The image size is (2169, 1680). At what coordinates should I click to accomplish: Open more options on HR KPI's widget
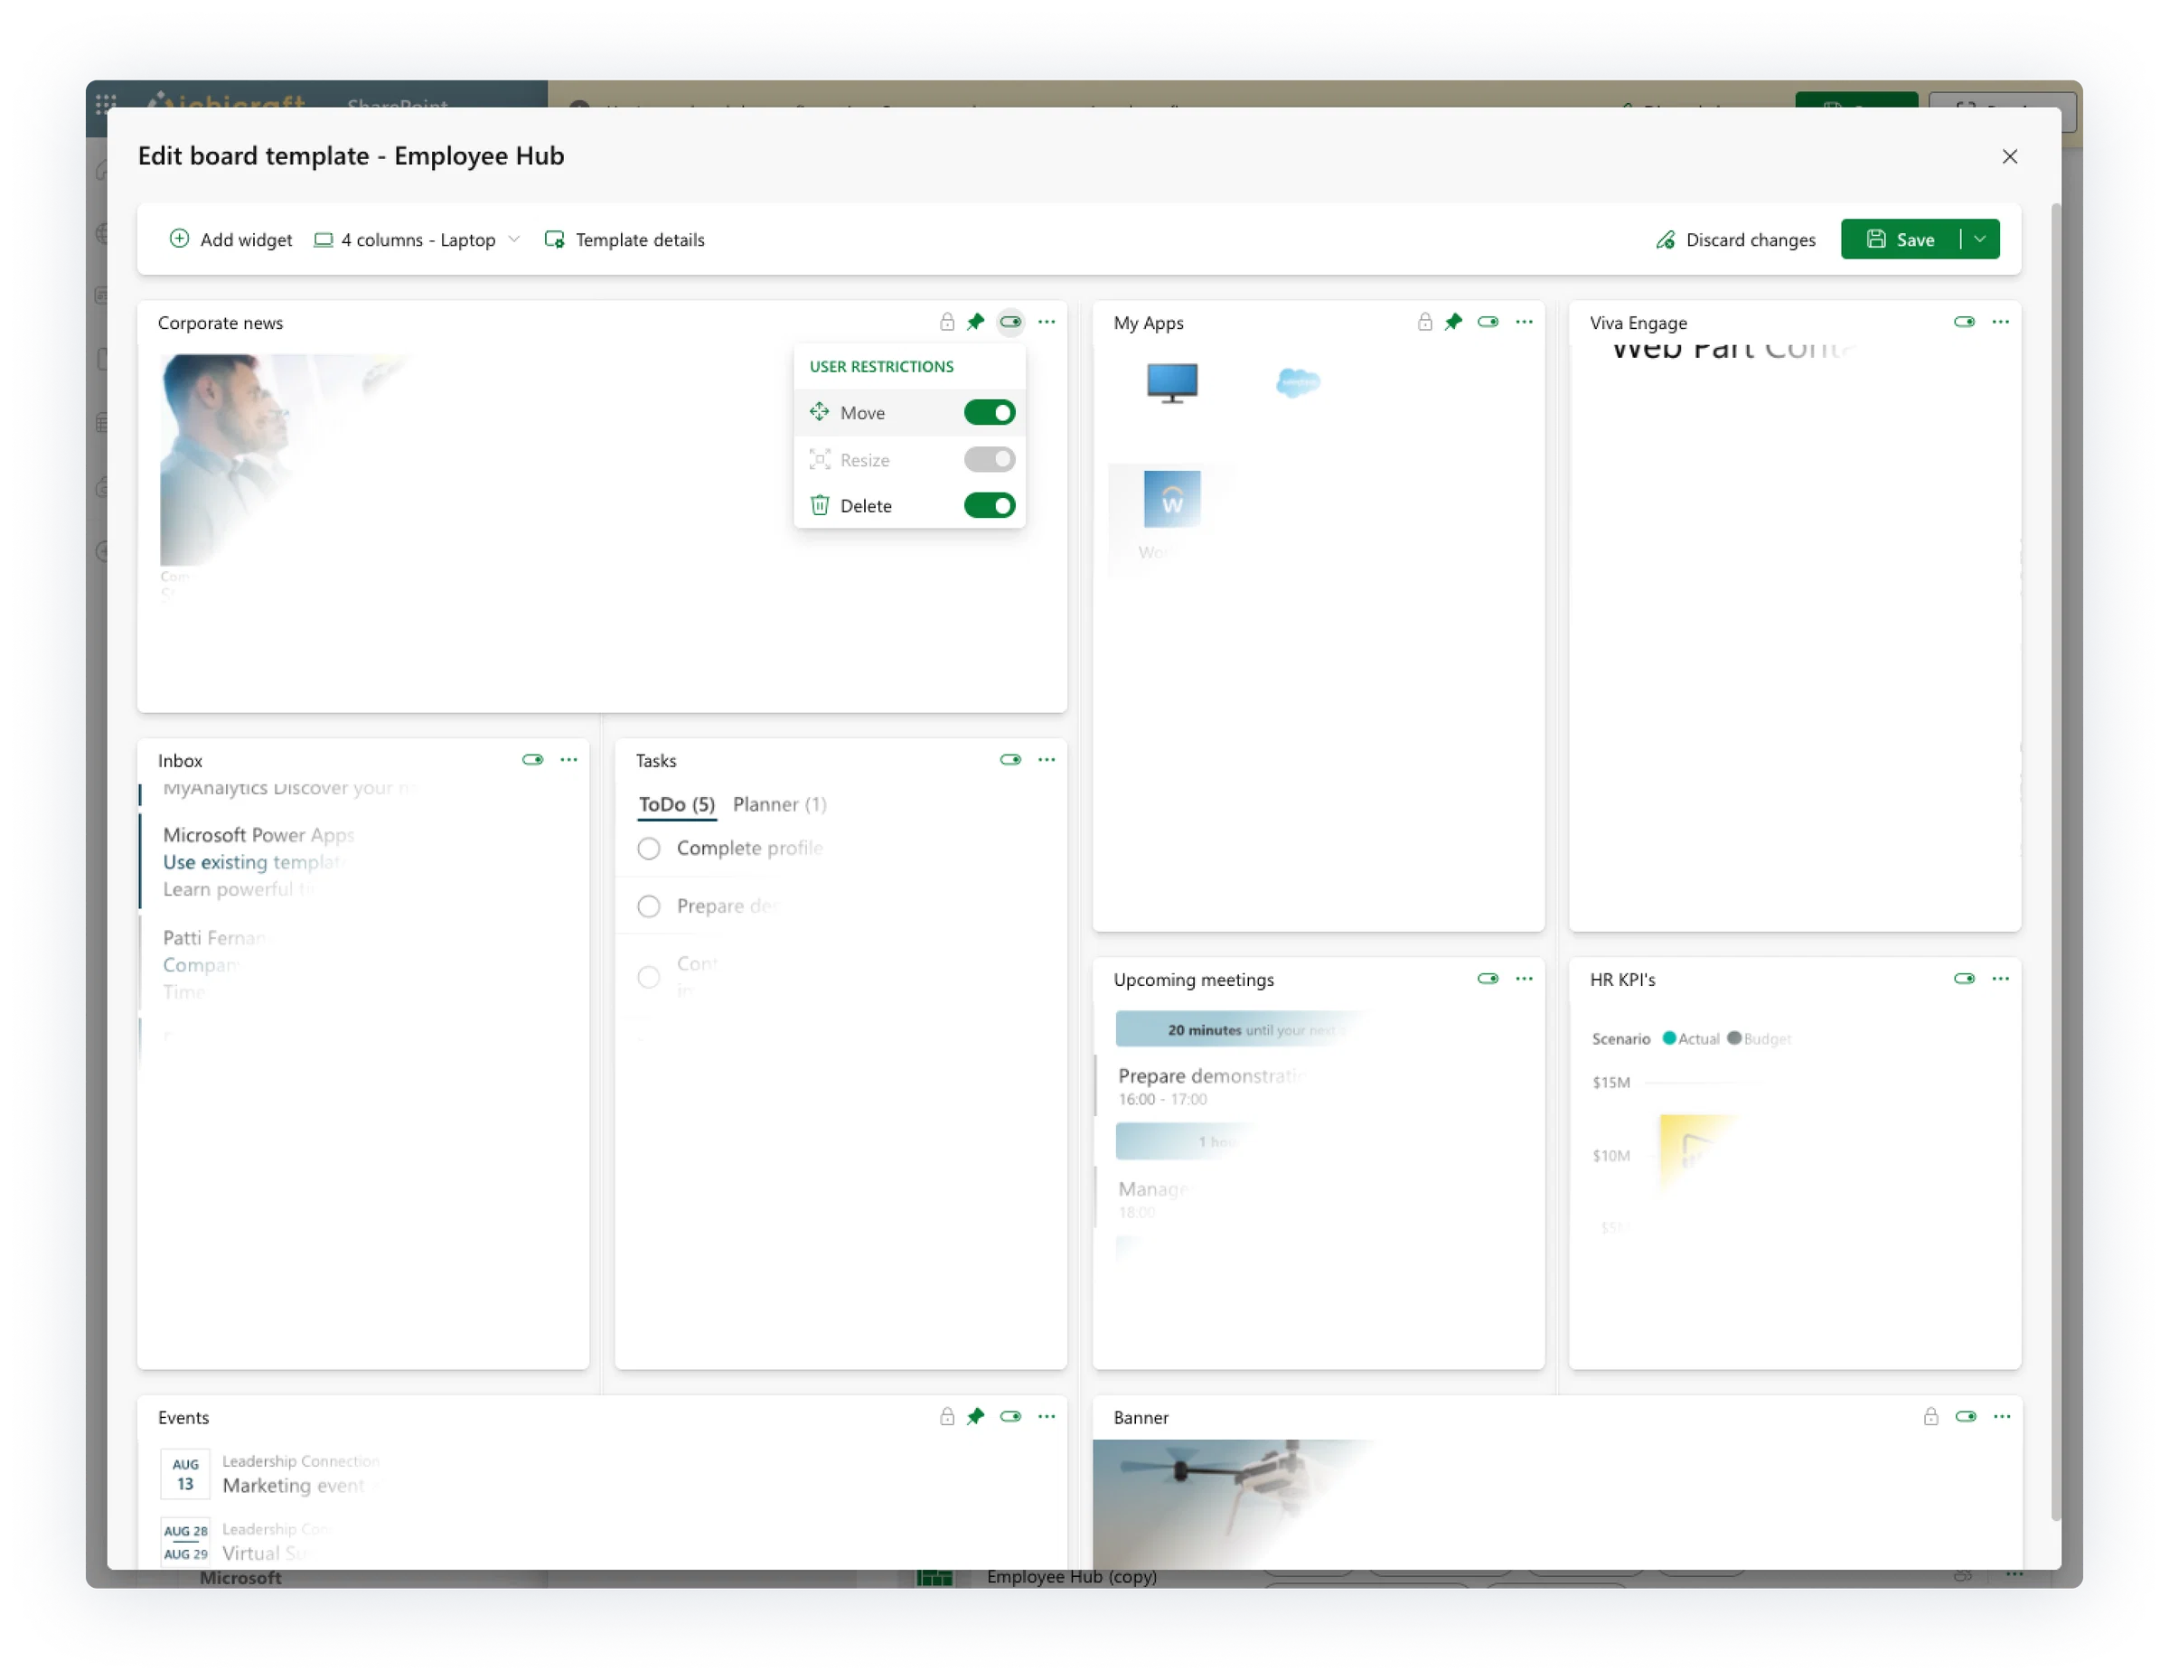coord(2001,978)
